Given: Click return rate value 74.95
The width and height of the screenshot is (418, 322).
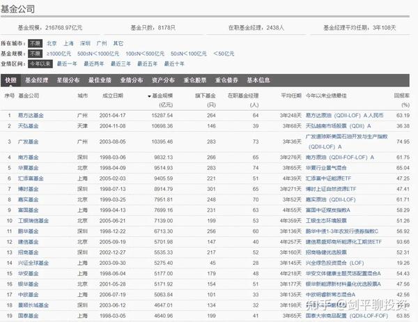Looking at the screenshot, I should 403,141.
